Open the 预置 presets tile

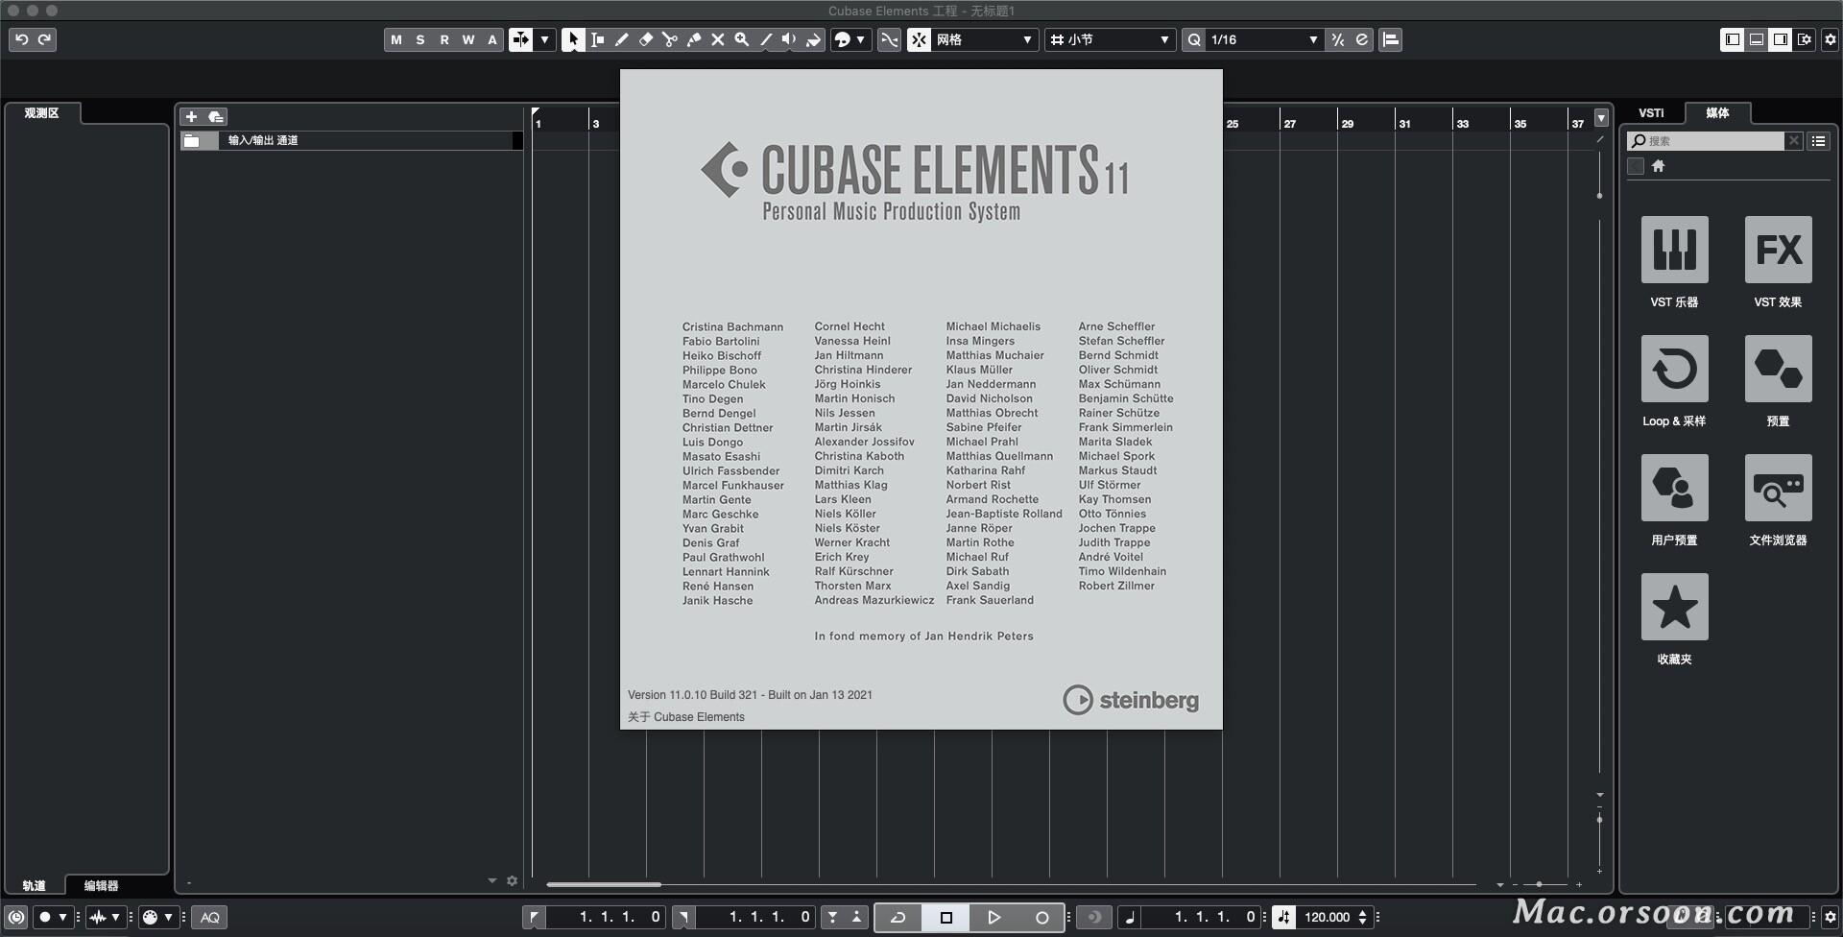pos(1778,369)
